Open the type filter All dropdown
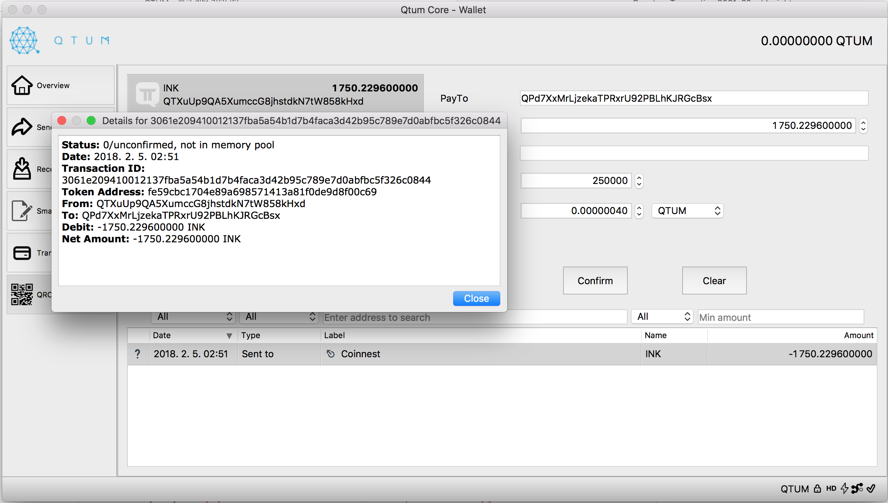 pyautogui.click(x=278, y=316)
